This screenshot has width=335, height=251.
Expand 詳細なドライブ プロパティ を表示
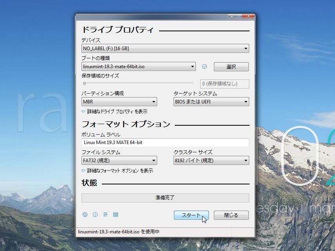pyautogui.click(x=114, y=112)
